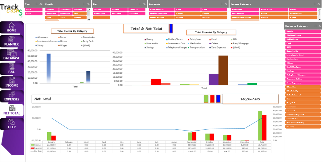Click the Track Cash logo
The image size is (323, 162).
point(11,10)
